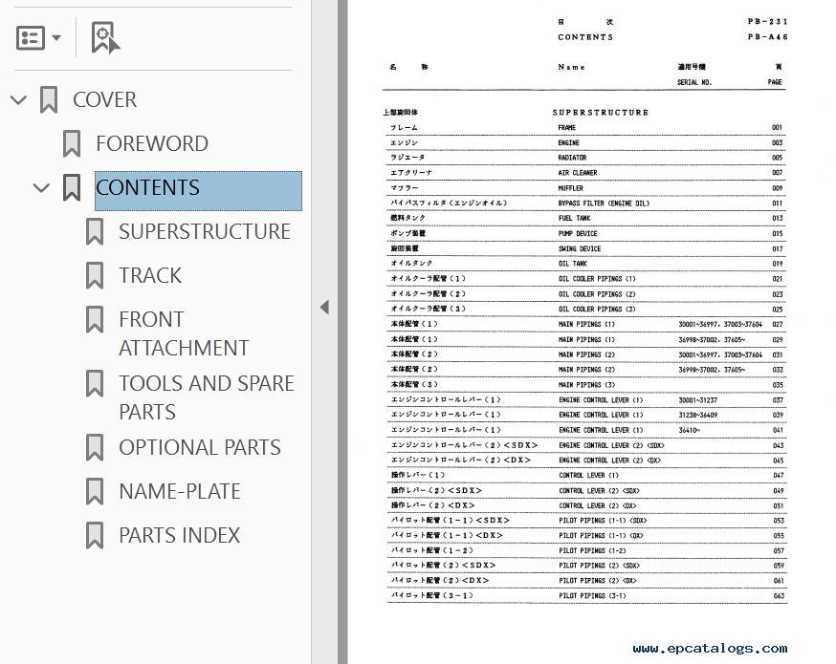Click the SWING DEVICE entry
Viewport: 836px width, 664px height.
580,249
